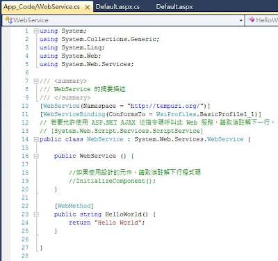Click the HelloWorld method icon in navigation bar
The image size is (278, 261).
click(x=251, y=19)
